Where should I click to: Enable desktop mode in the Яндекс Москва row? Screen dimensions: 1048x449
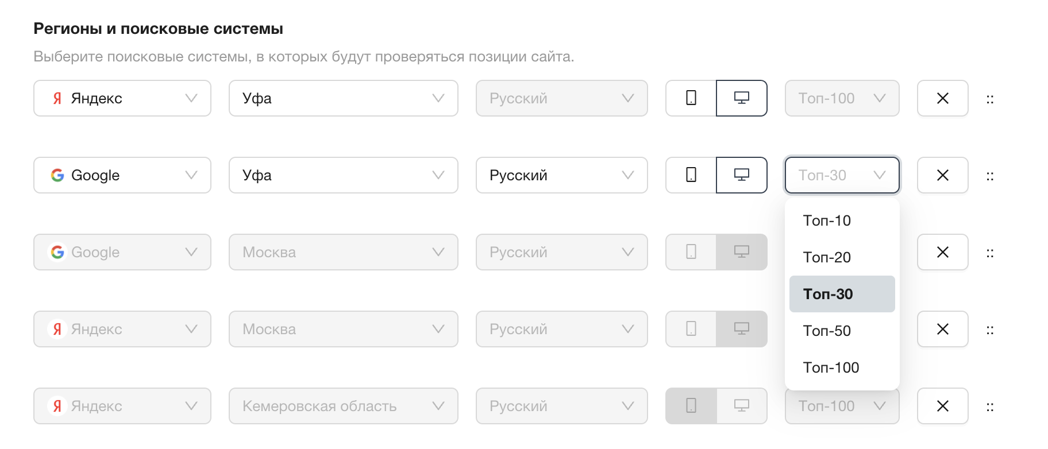click(741, 329)
